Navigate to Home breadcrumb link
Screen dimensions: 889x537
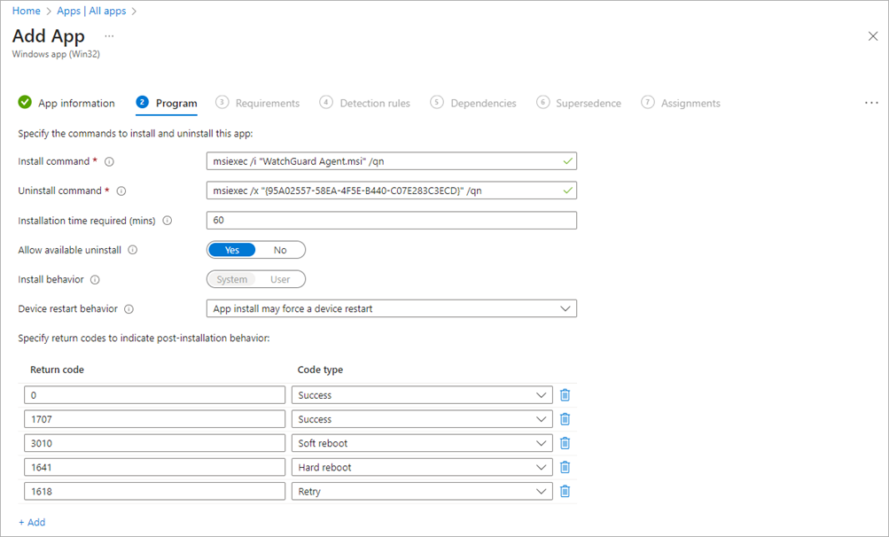coord(26,11)
